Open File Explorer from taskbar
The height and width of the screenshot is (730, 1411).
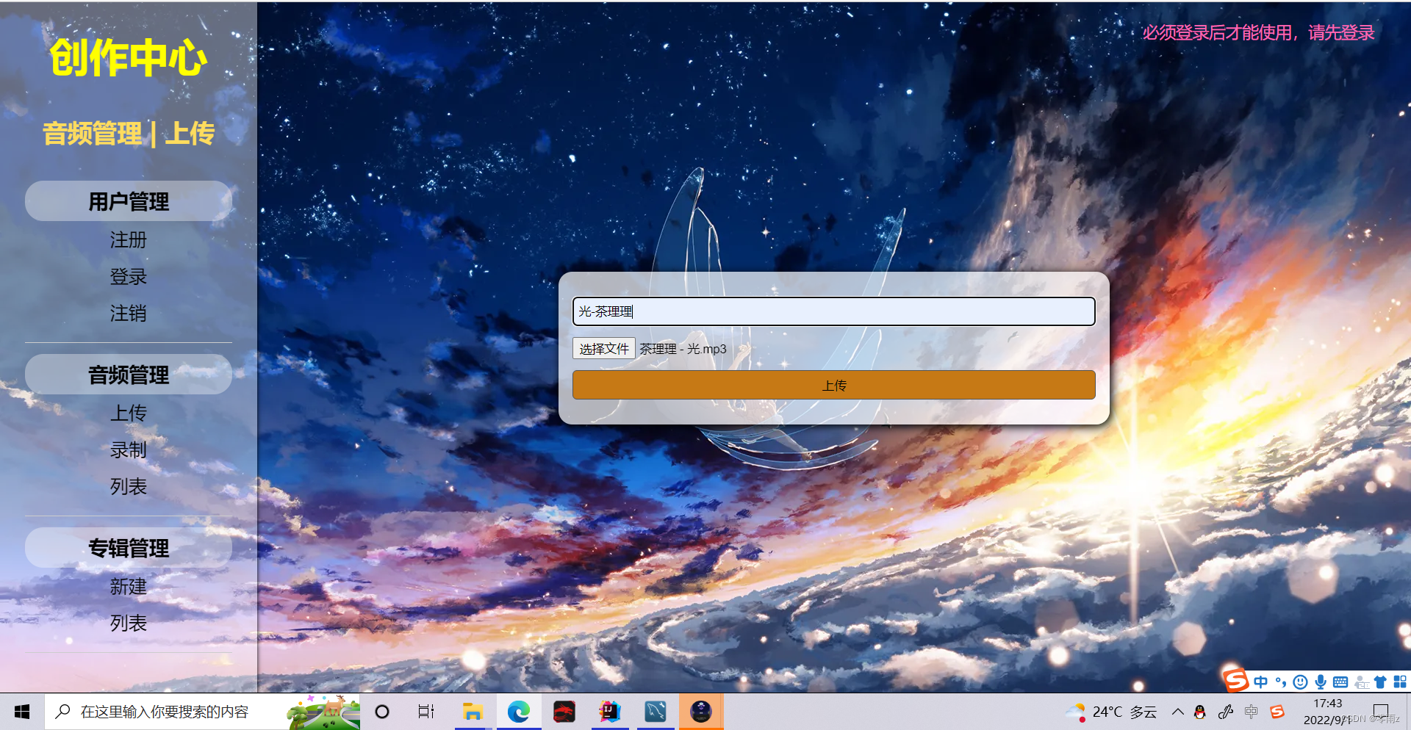click(472, 712)
